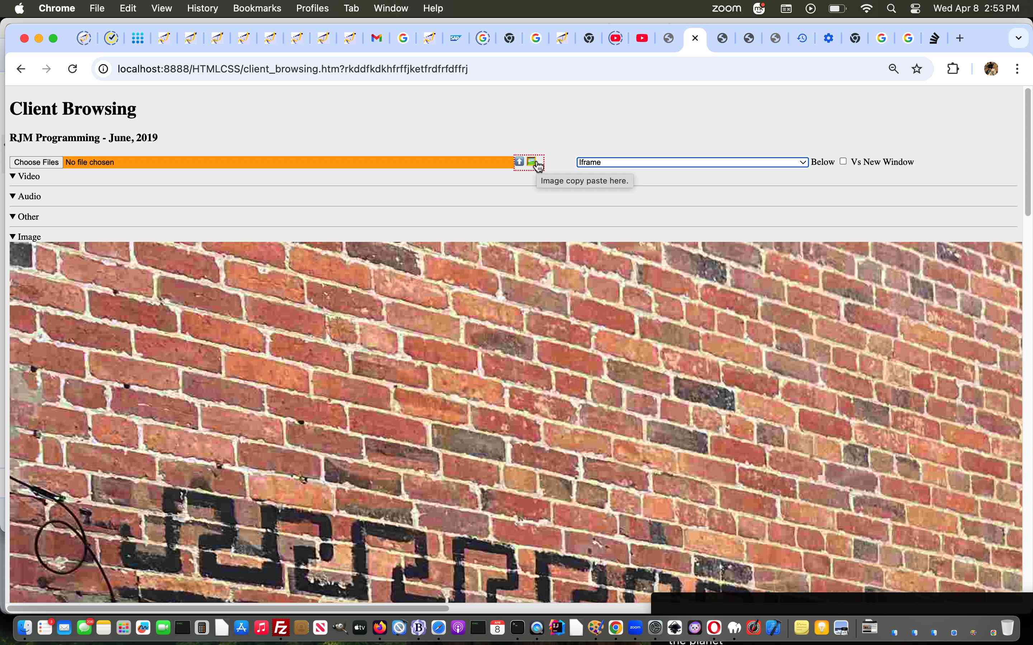This screenshot has height=645, width=1033.
Task: Open the Bookmarks menu
Action: click(256, 8)
